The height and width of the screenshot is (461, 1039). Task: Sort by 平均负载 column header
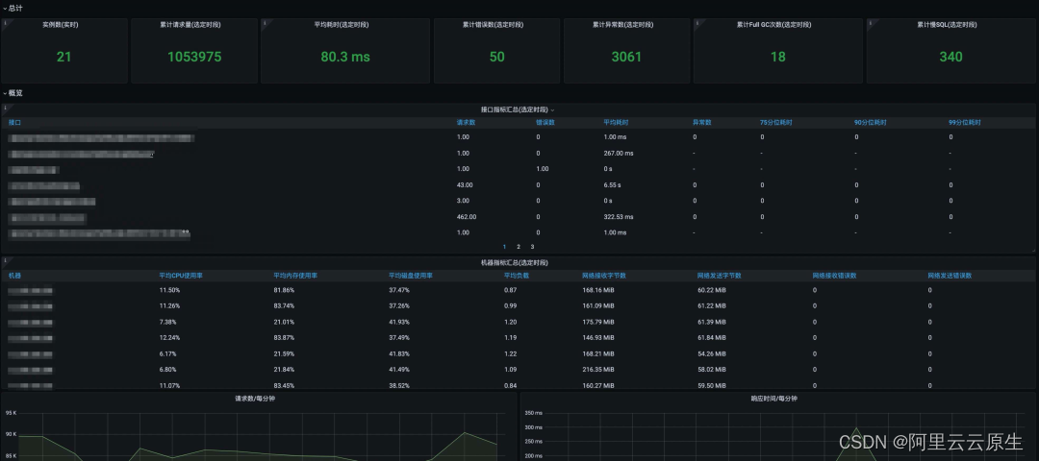[517, 276]
